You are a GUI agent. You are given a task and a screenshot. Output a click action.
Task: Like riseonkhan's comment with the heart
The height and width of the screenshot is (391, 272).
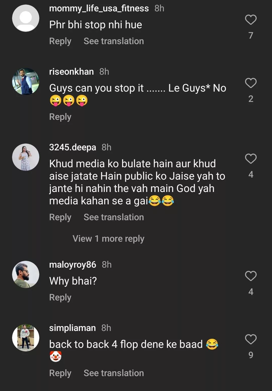tap(251, 83)
